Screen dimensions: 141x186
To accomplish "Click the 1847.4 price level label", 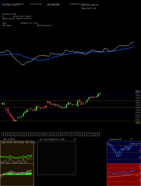I will pyautogui.click(x=138, y=101).
